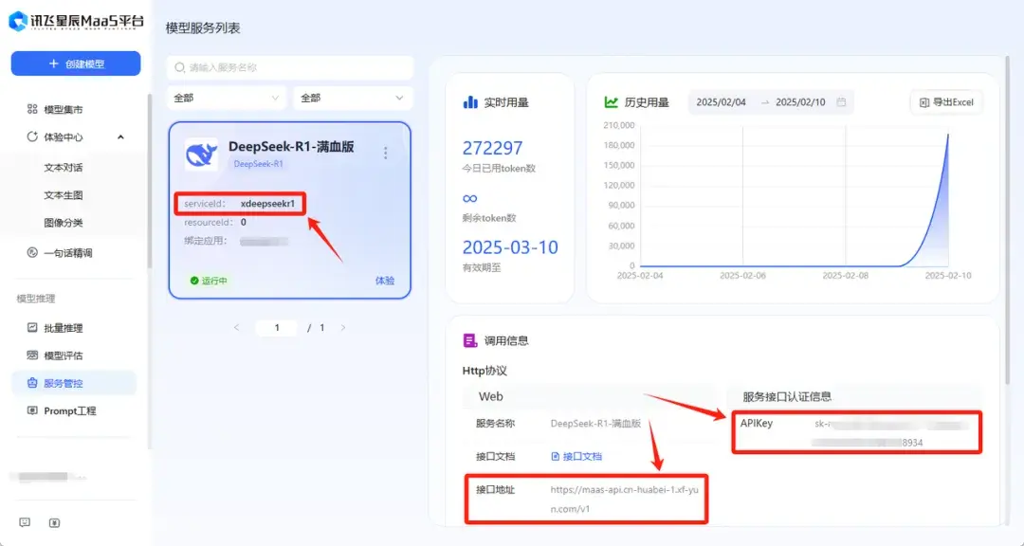Collapse the 体验中心 section arrow
The image size is (1024, 546).
120,137
